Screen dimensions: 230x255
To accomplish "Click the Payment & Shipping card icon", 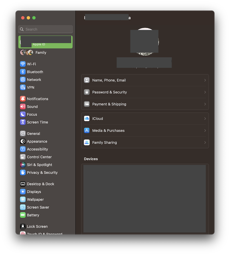I will pos(87,104).
